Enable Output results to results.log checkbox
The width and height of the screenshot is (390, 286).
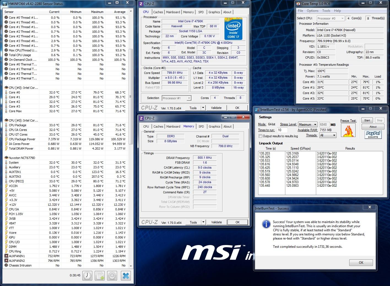[x=260, y=136]
